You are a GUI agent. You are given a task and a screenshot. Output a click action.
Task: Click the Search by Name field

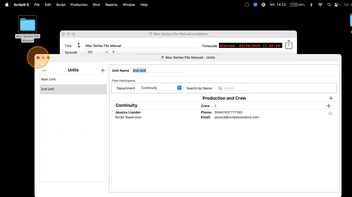[236, 88]
